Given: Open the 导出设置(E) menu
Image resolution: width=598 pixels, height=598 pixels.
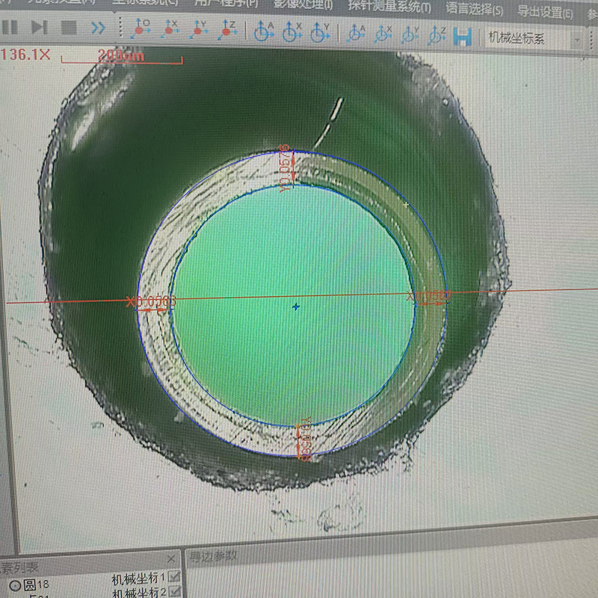Looking at the screenshot, I should click(546, 12).
